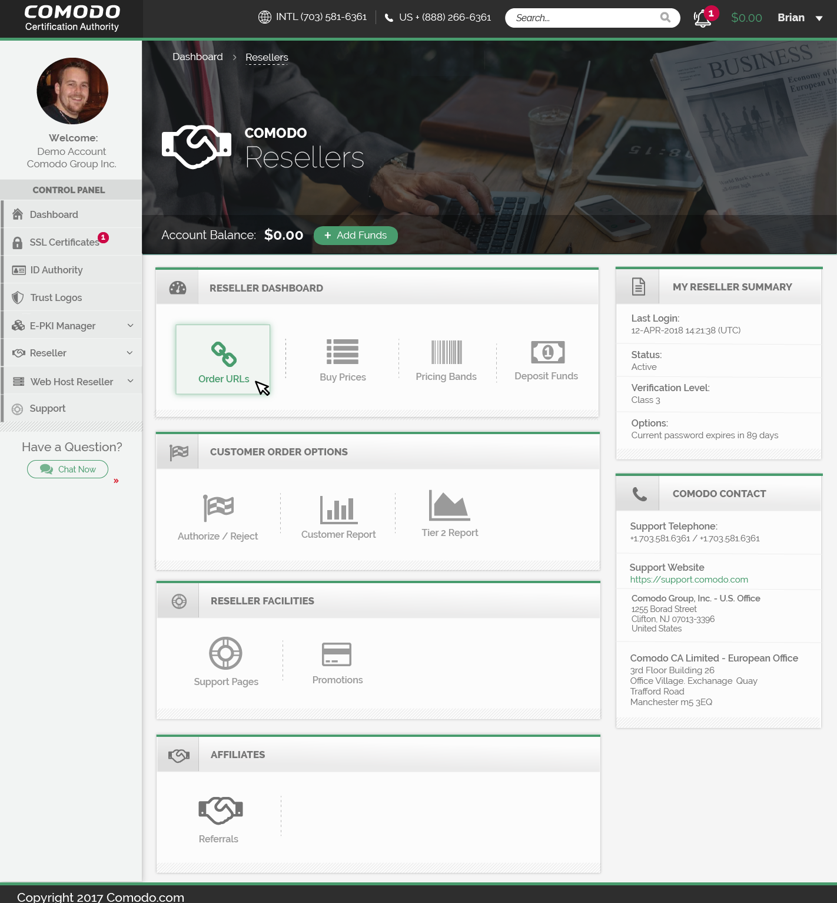Image resolution: width=837 pixels, height=903 pixels.
Task: Click the Web Host Reseller server icon
Action: (x=19, y=382)
